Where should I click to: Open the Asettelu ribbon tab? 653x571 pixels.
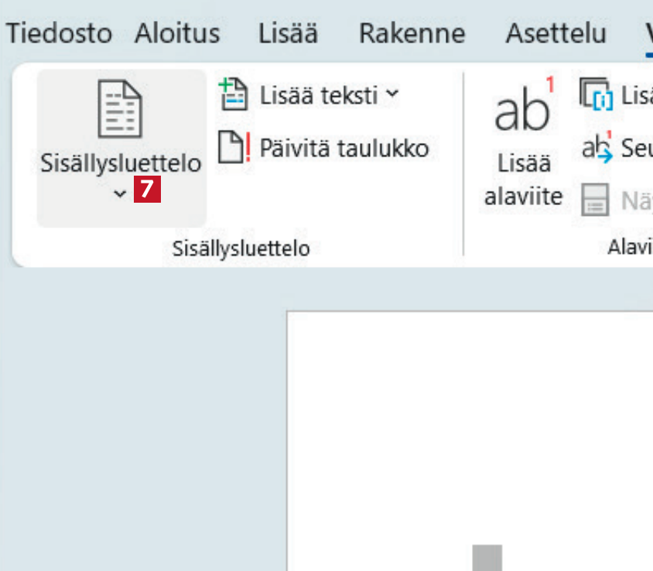click(x=556, y=33)
